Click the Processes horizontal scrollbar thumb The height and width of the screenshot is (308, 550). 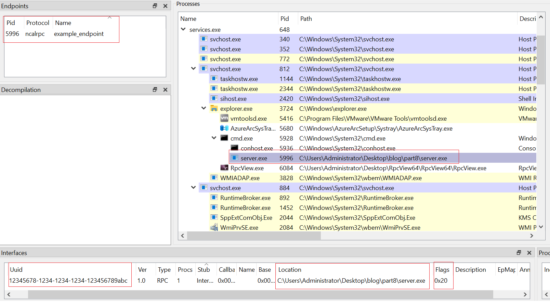[x=254, y=236]
